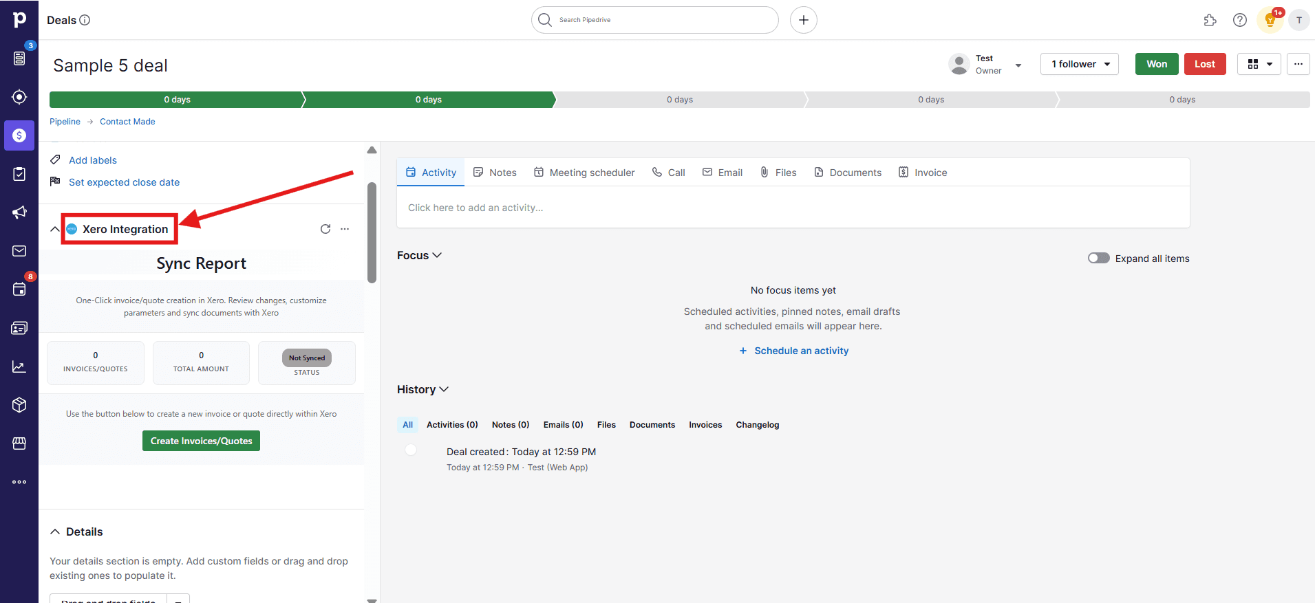Open Xero Integration panel more options
Viewport: 1315px width, 603px height.
[x=345, y=229]
